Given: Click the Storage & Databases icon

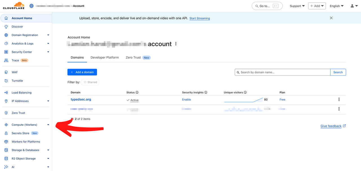Looking at the screenshot, I should click(6, 150).
